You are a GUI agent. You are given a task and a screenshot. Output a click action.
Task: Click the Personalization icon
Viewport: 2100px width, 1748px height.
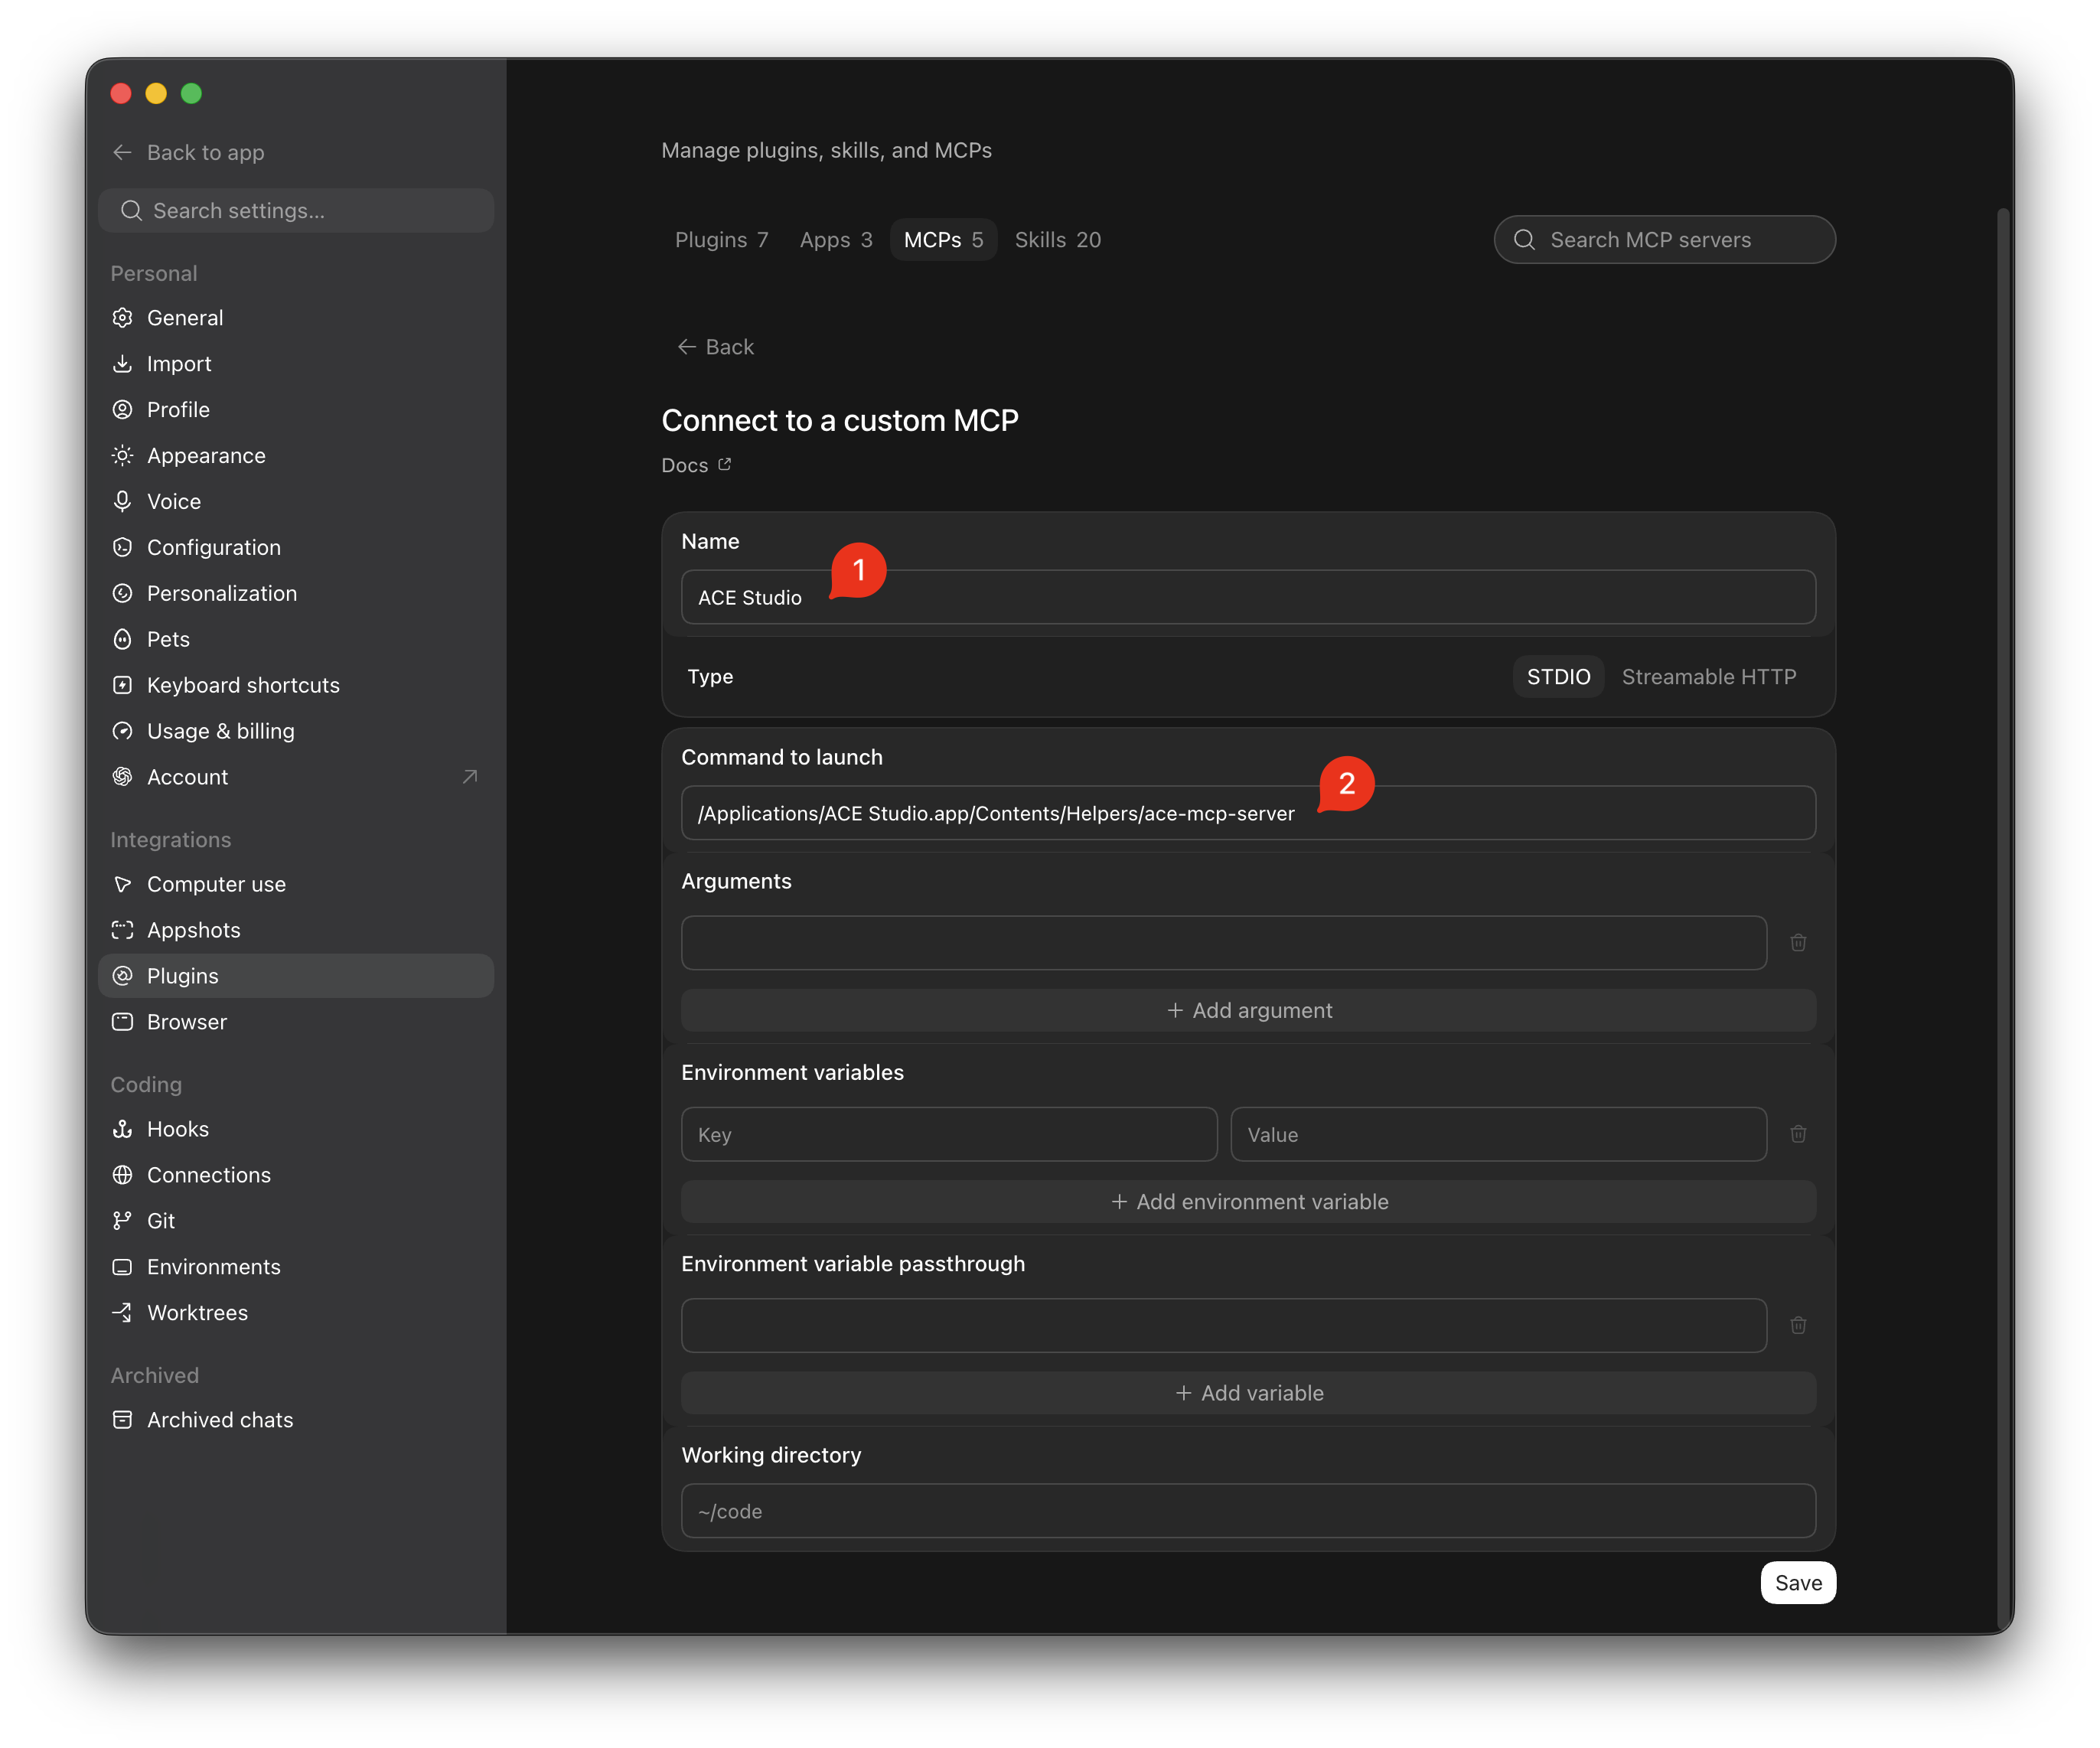(x=122, y=594)
